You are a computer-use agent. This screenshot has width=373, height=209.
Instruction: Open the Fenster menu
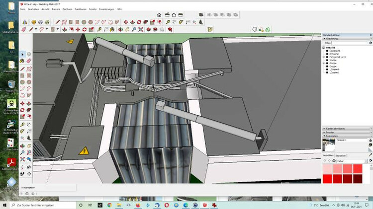93,9
